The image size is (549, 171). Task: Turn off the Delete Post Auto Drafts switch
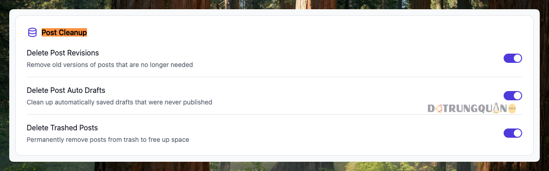(x=512, y=96)
